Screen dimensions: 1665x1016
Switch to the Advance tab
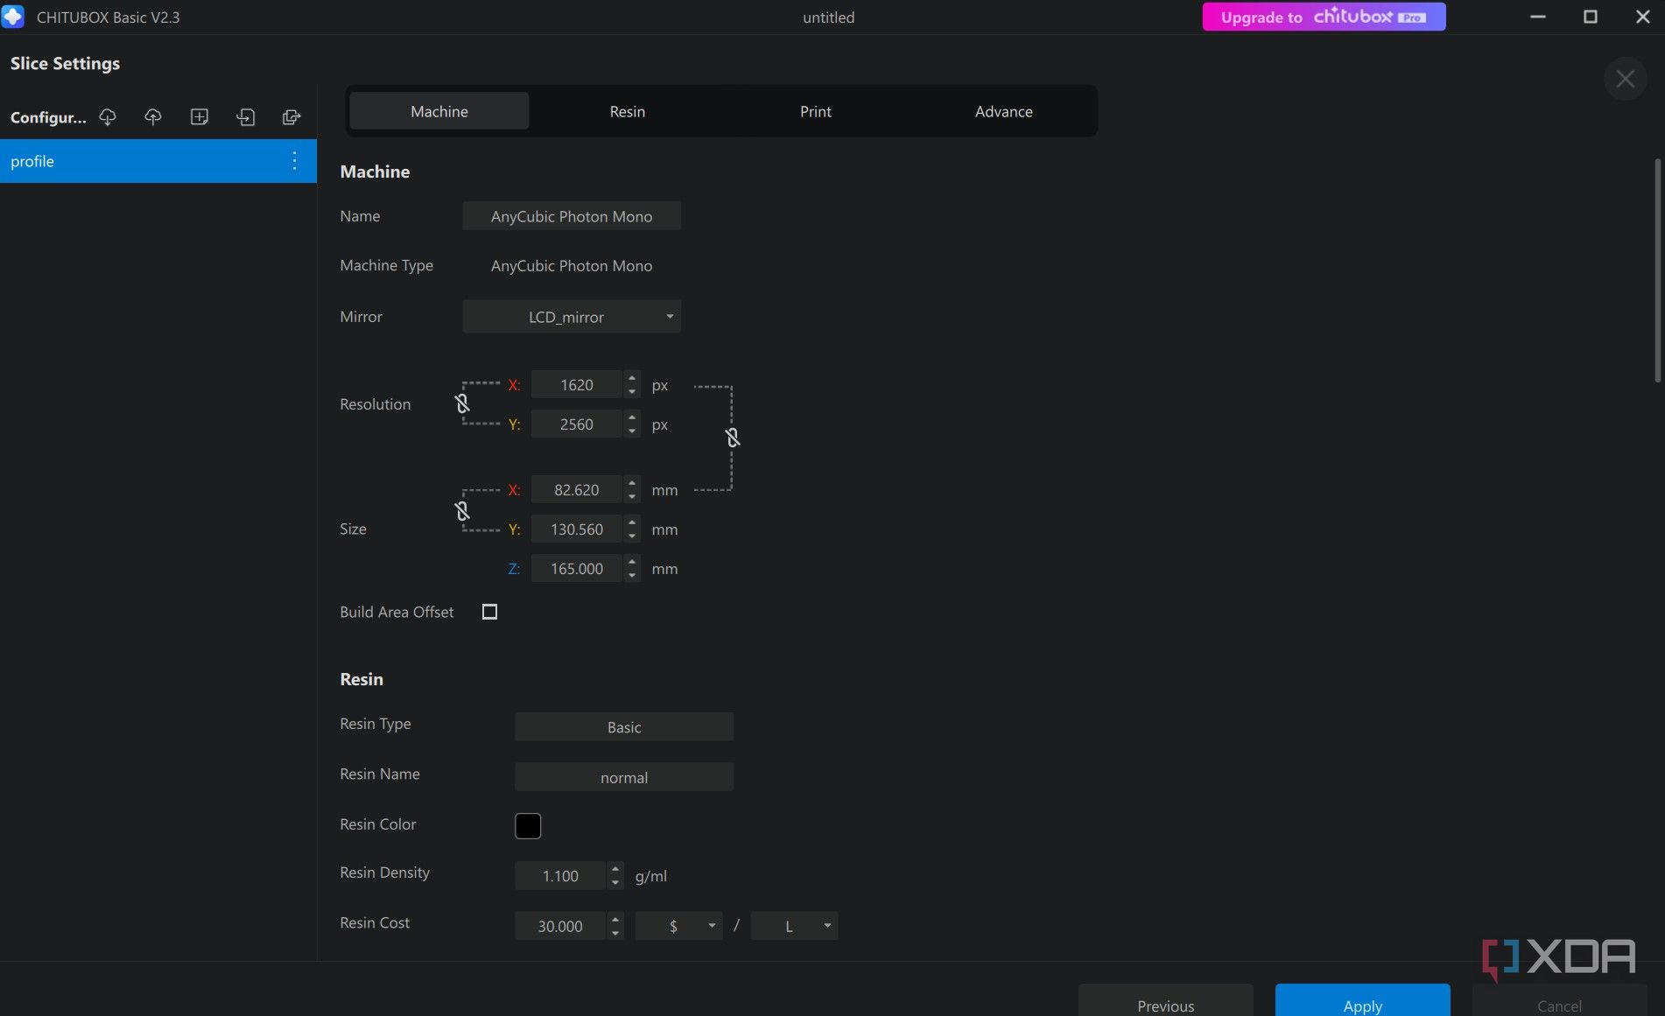pos(1004,111)
